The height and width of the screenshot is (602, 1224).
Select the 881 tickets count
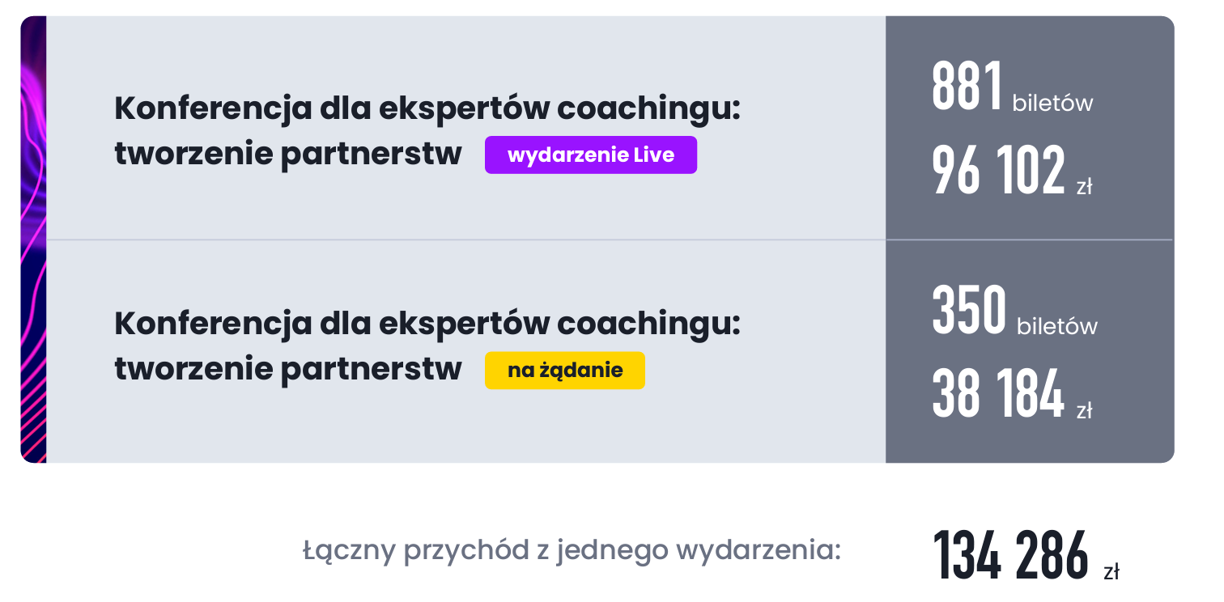click(x=967, y=87)
